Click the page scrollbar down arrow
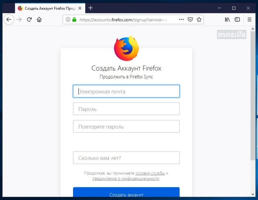Viewport: 258px width, 200px height. (x=253, y=194)
